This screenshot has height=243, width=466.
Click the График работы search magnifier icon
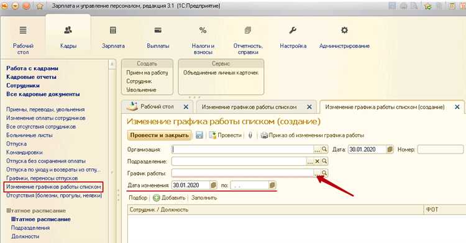[x=324, y=173]
